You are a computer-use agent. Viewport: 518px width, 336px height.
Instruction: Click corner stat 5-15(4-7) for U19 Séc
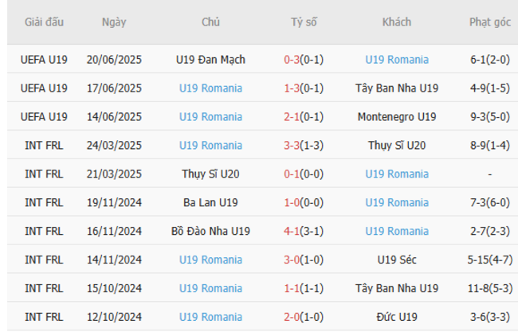[489, 260]
